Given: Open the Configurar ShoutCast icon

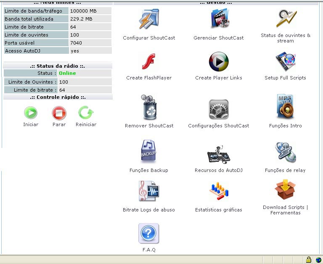Looking at the screenshot, I should coord(149,19).
